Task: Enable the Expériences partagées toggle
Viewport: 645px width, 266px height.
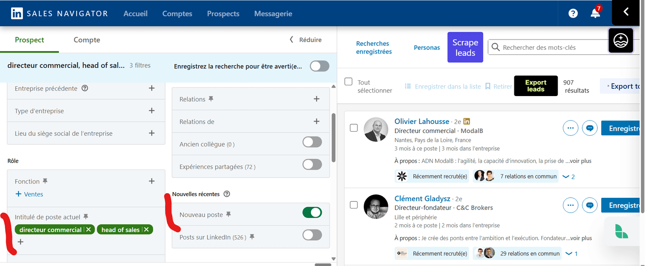Action: (x=312, y=164)
